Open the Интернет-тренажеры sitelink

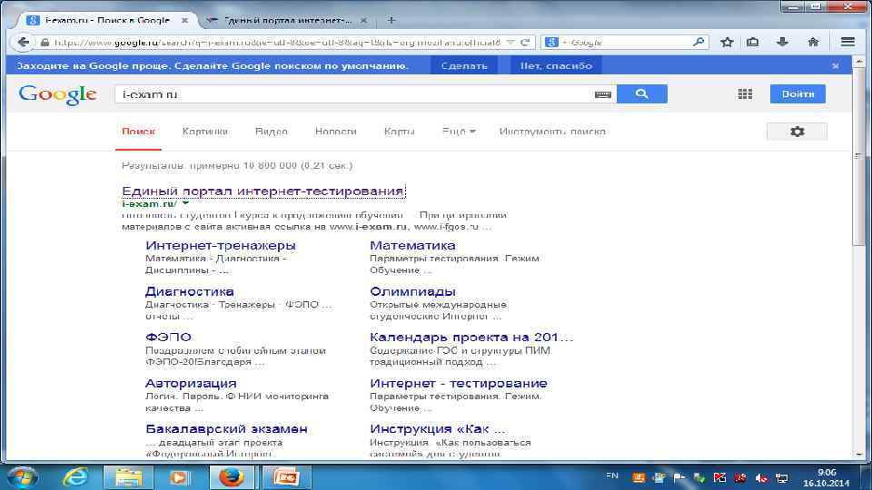pos(220,245)
